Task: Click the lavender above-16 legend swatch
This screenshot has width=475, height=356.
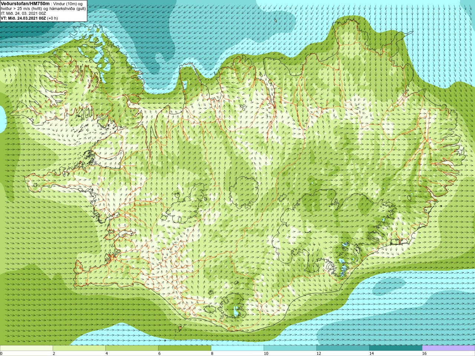Action: 449,348
